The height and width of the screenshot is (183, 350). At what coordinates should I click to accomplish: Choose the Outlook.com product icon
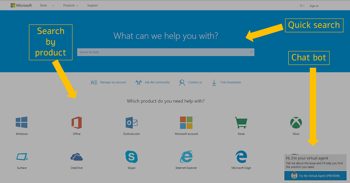(x=132, y=122)
